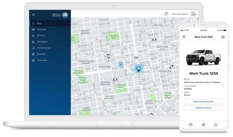Click the Lafayette Park map label

[x=113, y=37]
